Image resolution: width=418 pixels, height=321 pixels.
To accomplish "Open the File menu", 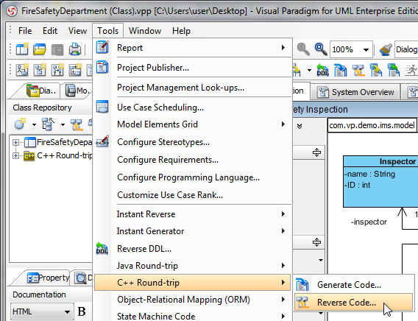I will [x=25, y=31].
